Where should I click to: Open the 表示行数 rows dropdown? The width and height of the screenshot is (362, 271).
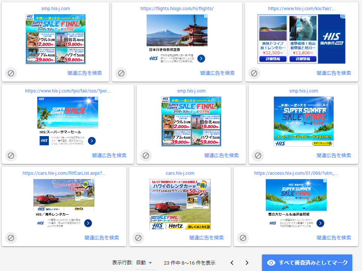click(x=145, y=263)
